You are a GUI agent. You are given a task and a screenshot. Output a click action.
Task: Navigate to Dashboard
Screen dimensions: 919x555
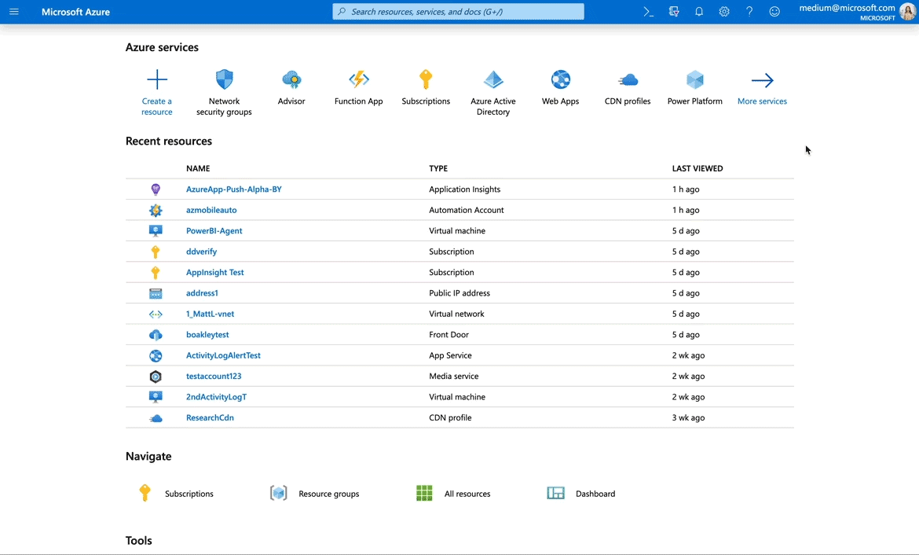coord(595,494)
